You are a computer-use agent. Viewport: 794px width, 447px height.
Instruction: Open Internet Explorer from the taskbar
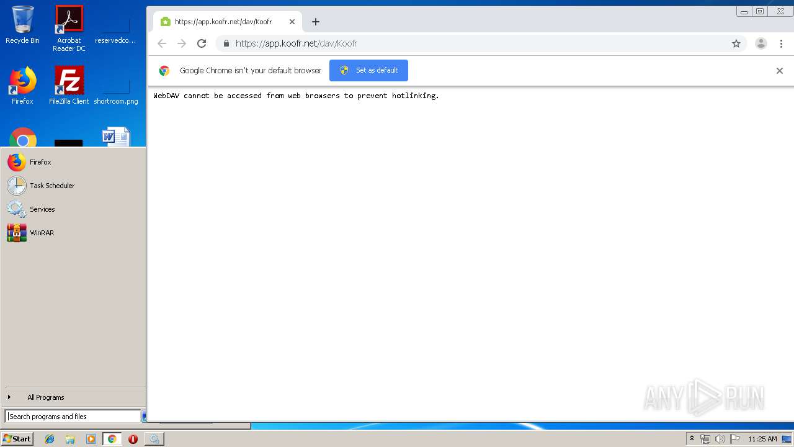(50, 439)
